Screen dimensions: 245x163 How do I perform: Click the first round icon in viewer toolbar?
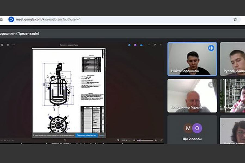(2, 45)
